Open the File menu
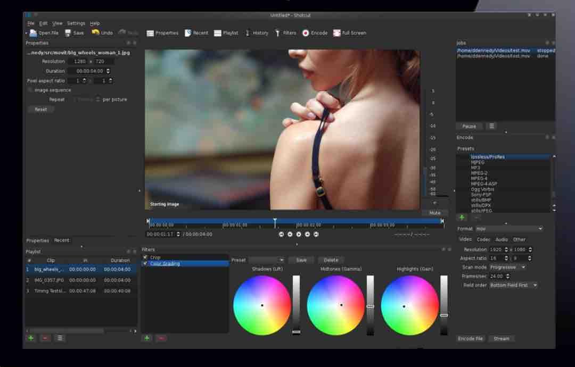Viewport: 575px width, 367px height. pyautogui.click(x=31, y=23)
